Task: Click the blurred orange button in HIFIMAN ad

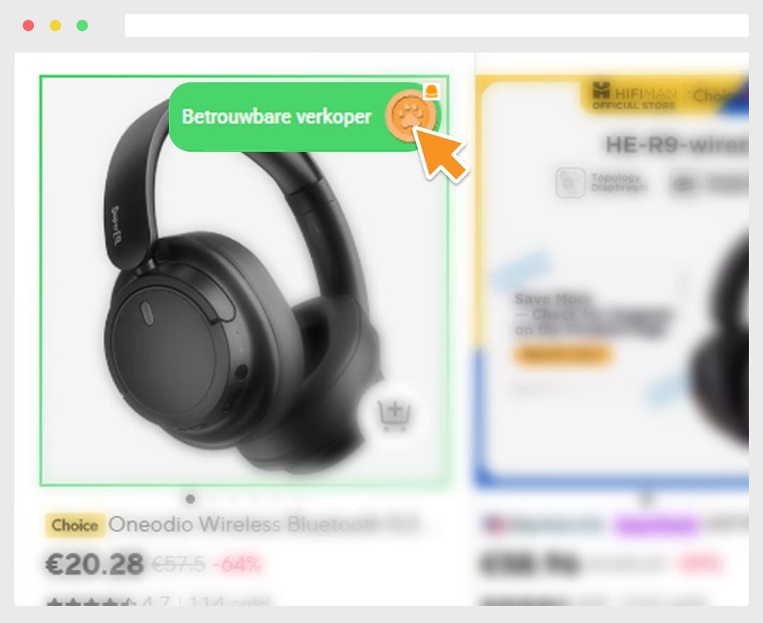Action: click(x=562, y=355)
